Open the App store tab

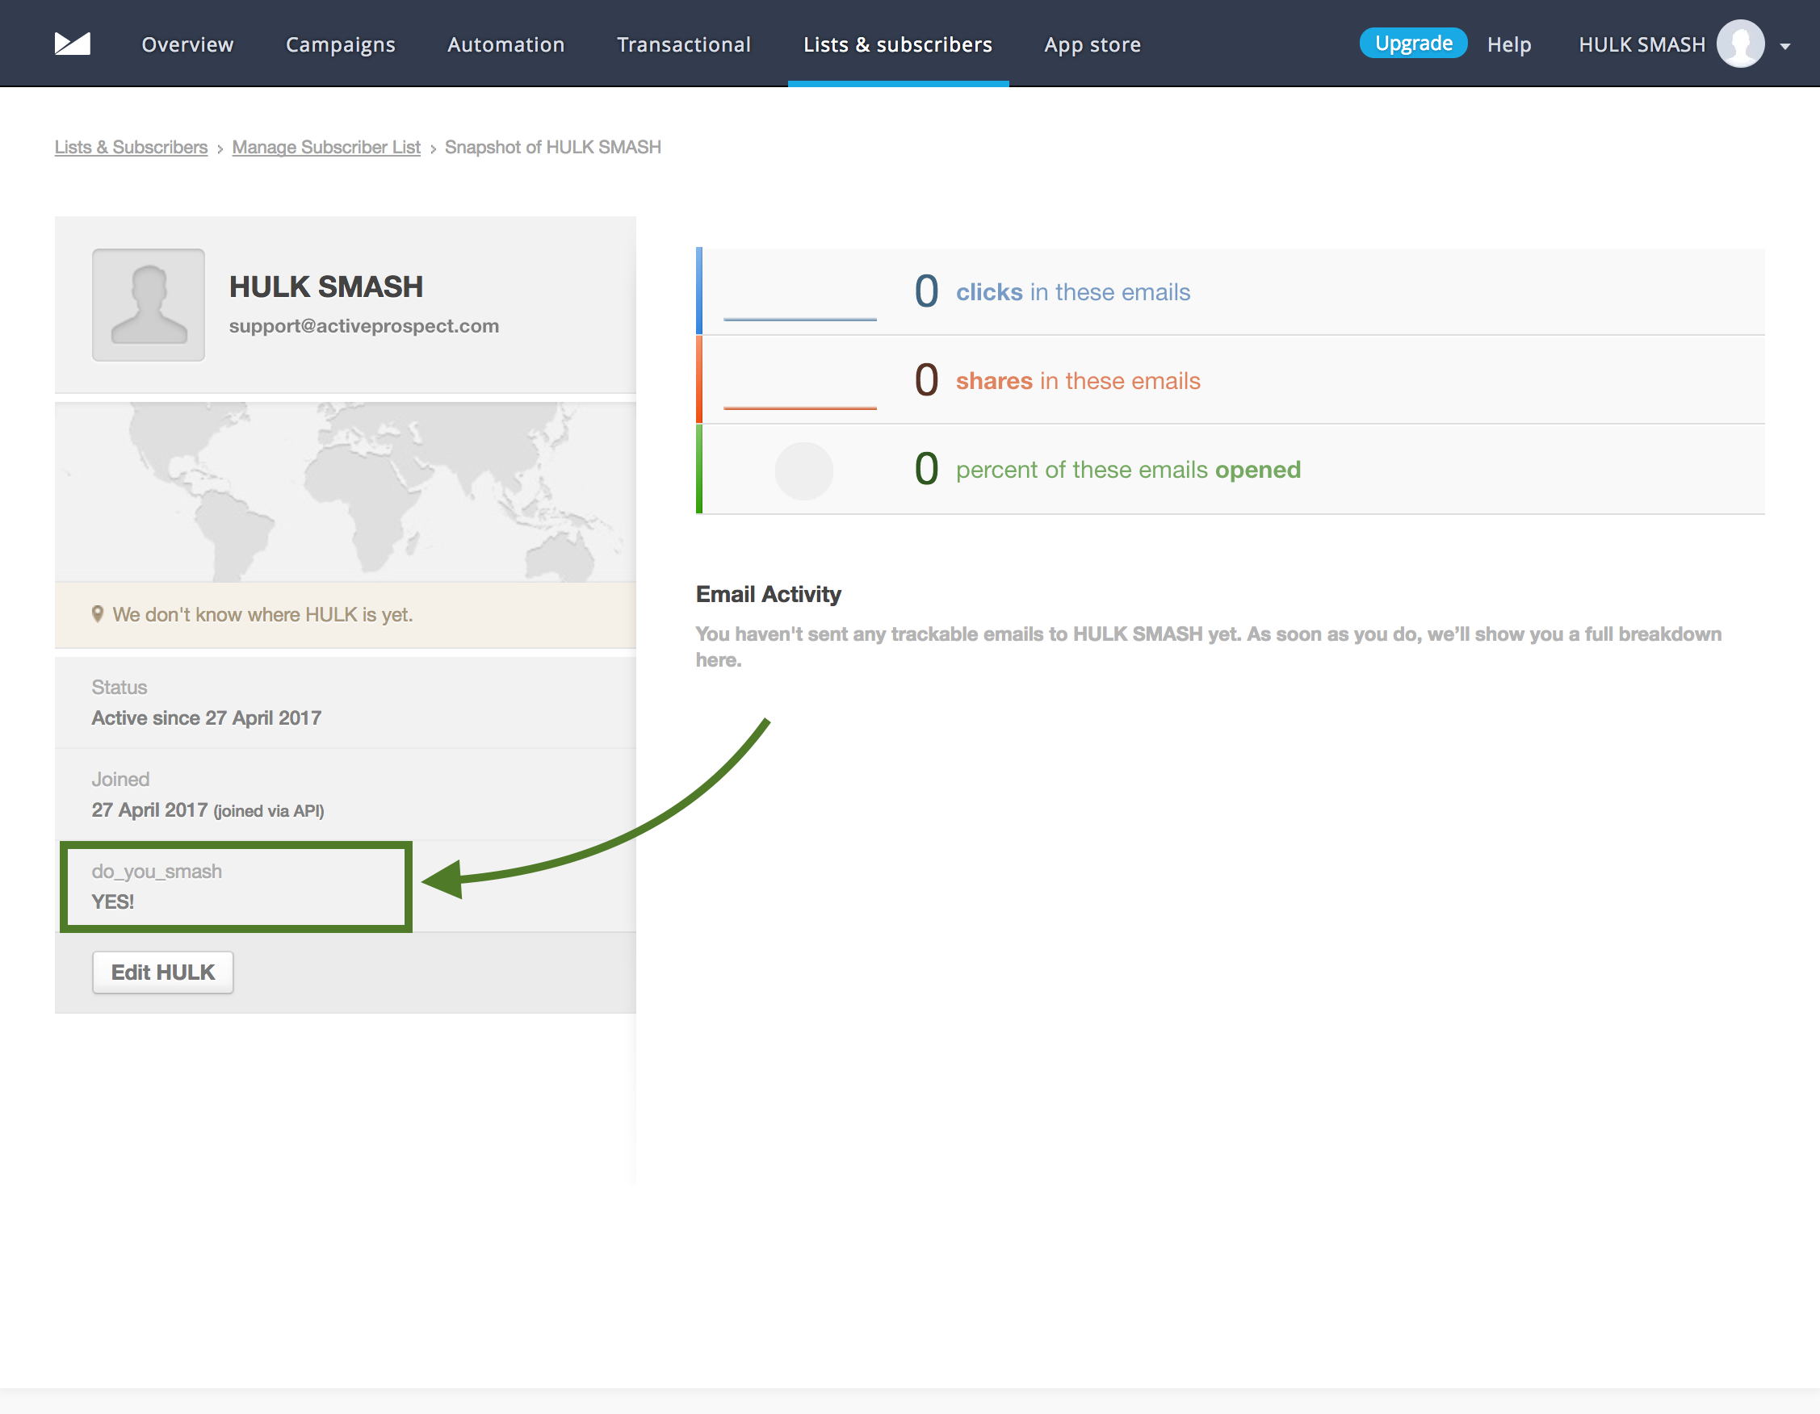[1092, 44]
